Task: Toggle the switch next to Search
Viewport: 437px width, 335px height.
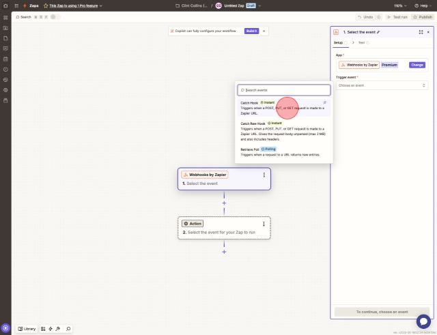Action: (55, 17)
